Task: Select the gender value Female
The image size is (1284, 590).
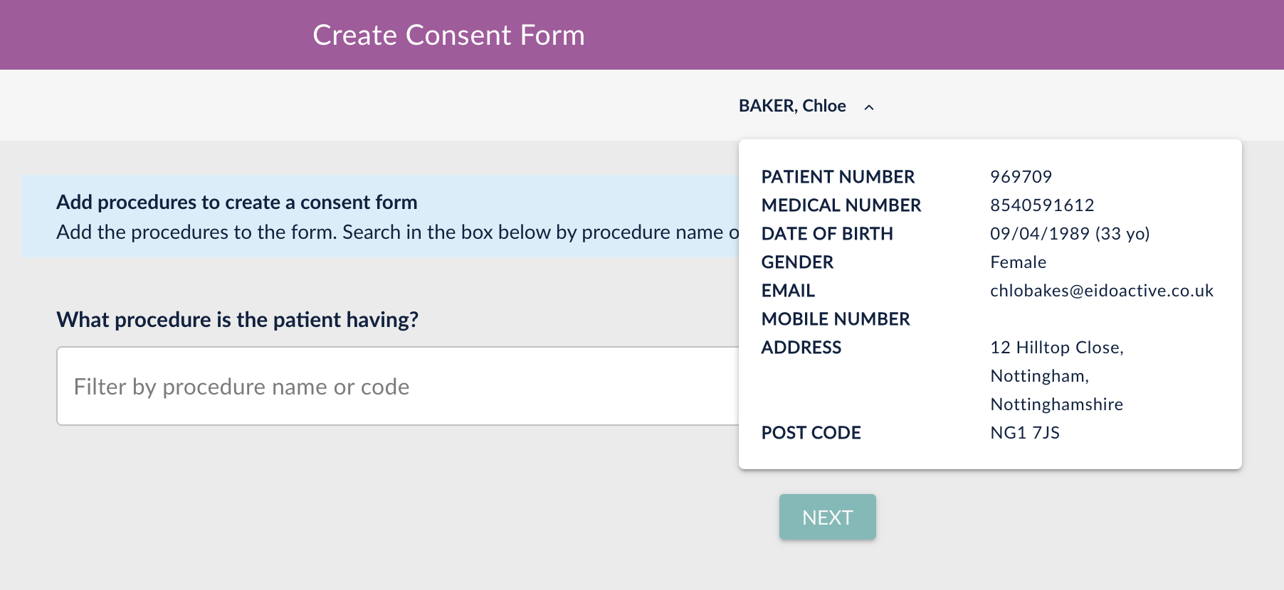Action: [x=1018, y=262]
